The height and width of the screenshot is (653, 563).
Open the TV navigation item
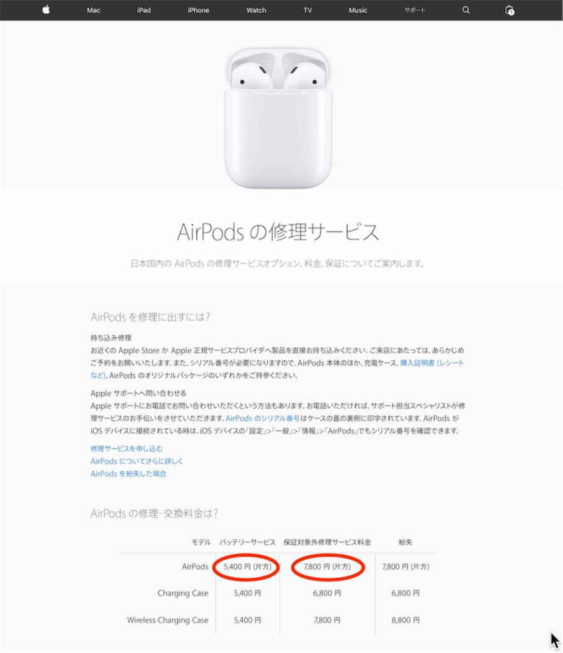pyautogui.click(x=307, y=10)
